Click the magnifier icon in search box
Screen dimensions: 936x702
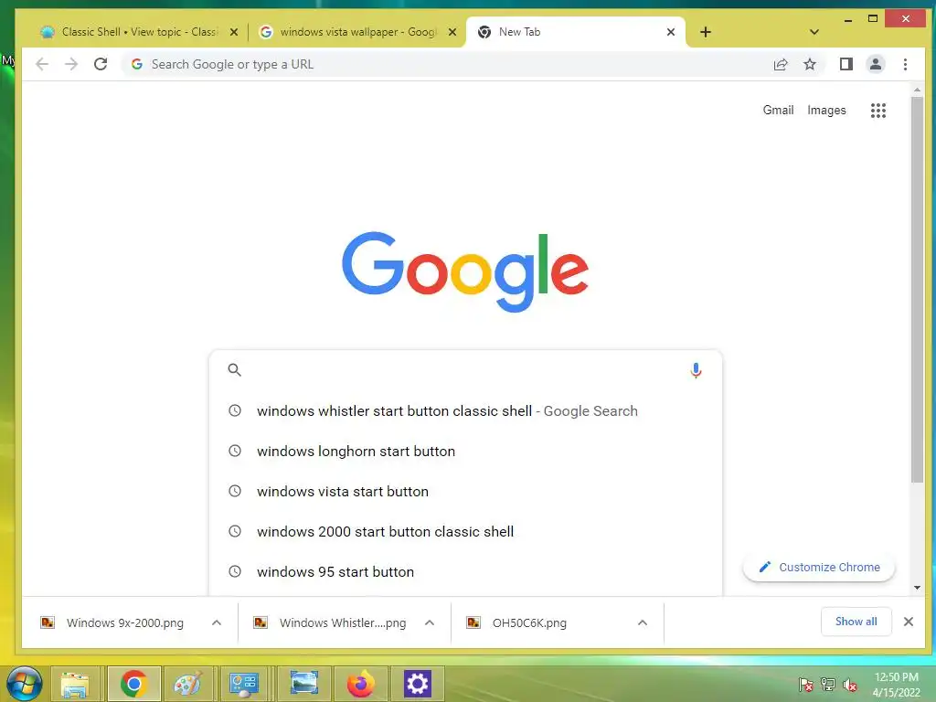pos(235,370)
